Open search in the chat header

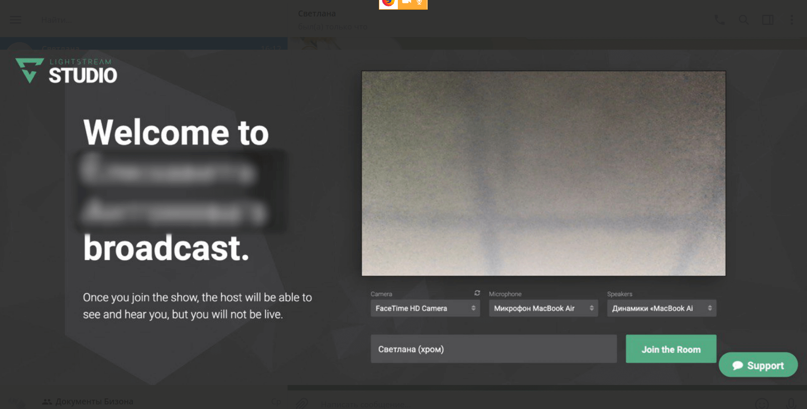point(743,20)
